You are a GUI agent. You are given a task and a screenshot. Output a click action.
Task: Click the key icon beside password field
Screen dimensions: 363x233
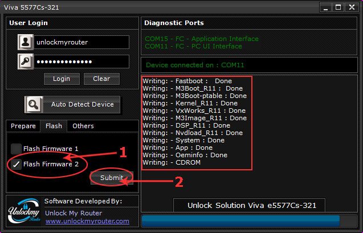click(x=26, y=62)
